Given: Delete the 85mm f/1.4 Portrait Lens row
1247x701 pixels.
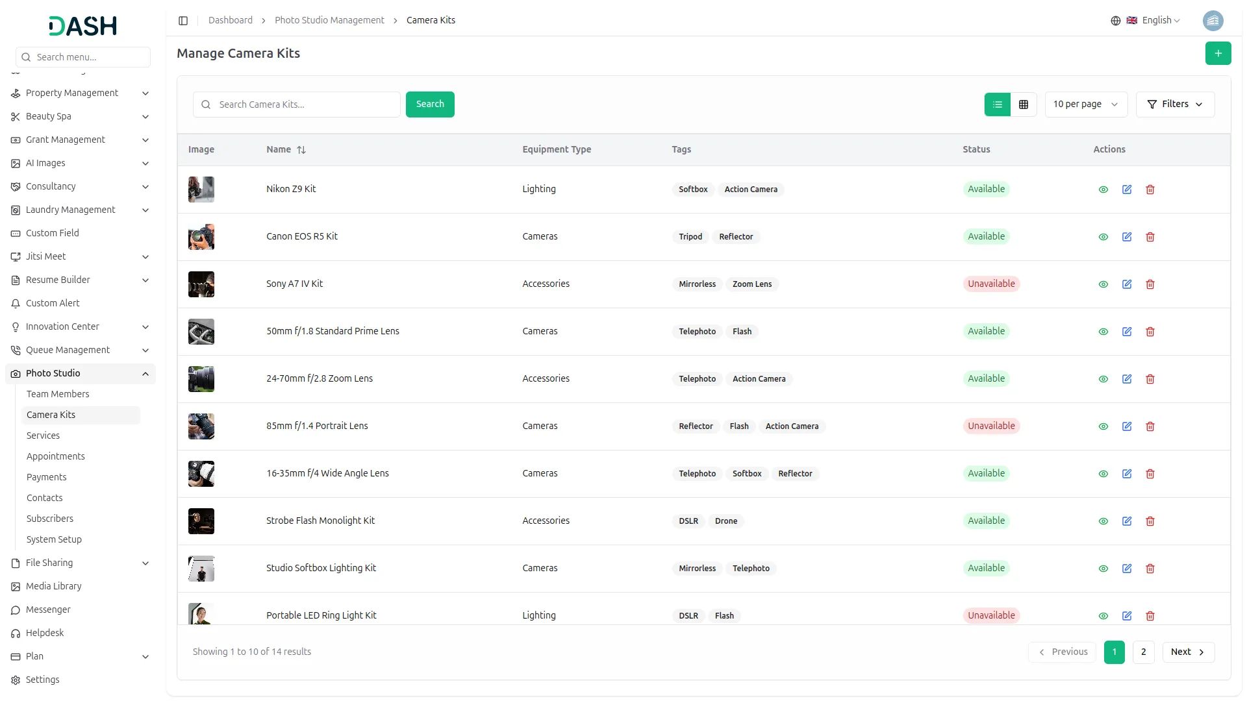Looking at the screenshot, I should tap(1150, 426).
